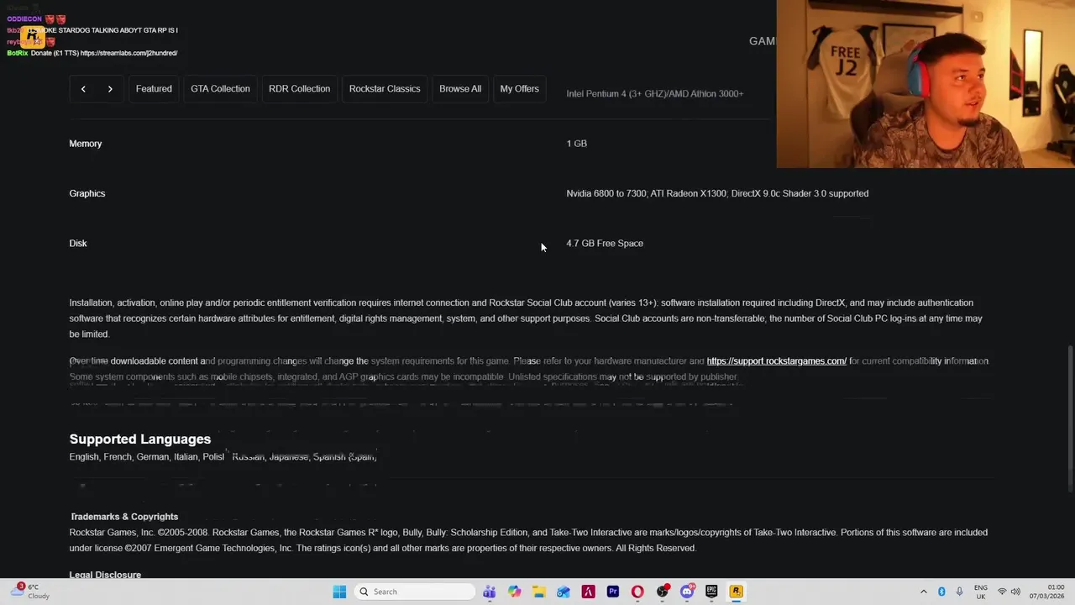Screen dimensions: 1075x605
Task: Click the 'Disk' row label
Action: tap(78, 244)
